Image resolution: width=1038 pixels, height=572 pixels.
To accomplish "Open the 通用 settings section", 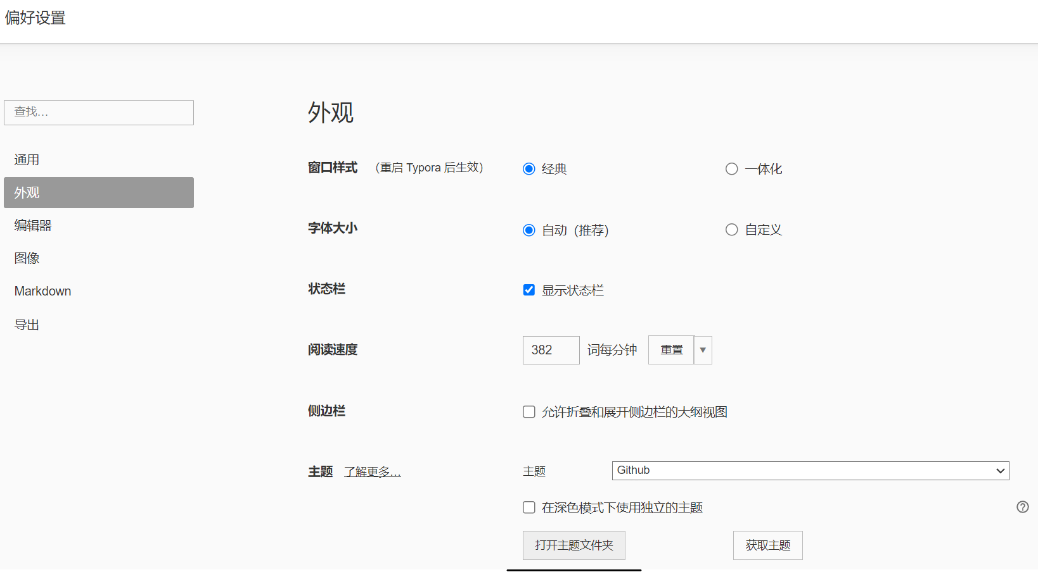I will click(x=99, y=160).
